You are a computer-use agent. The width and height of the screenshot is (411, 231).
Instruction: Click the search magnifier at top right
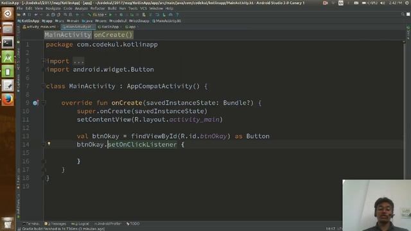click(x=403, y=14)
